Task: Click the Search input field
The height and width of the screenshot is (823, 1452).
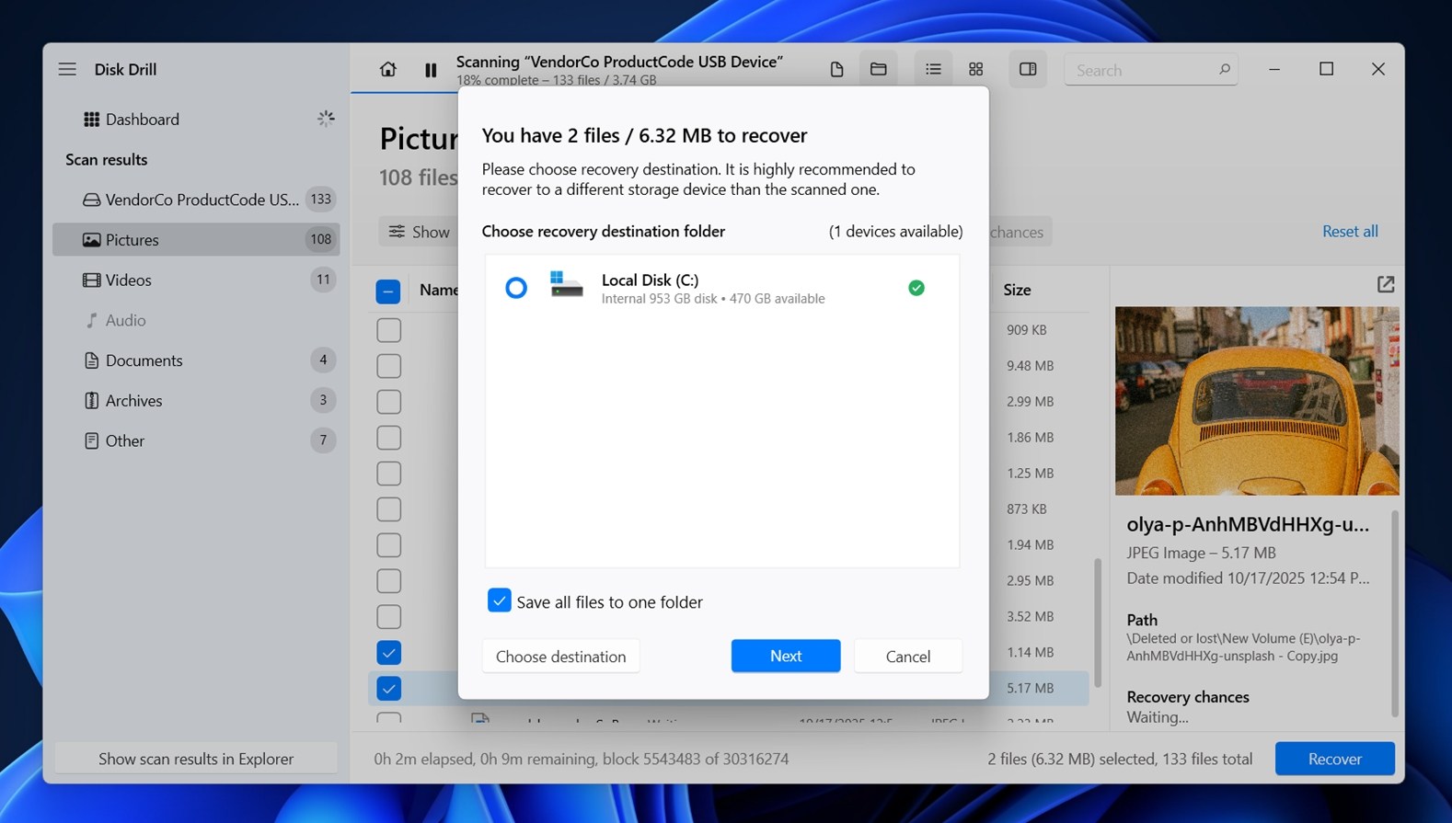Action: click(x=1141, y=70)
